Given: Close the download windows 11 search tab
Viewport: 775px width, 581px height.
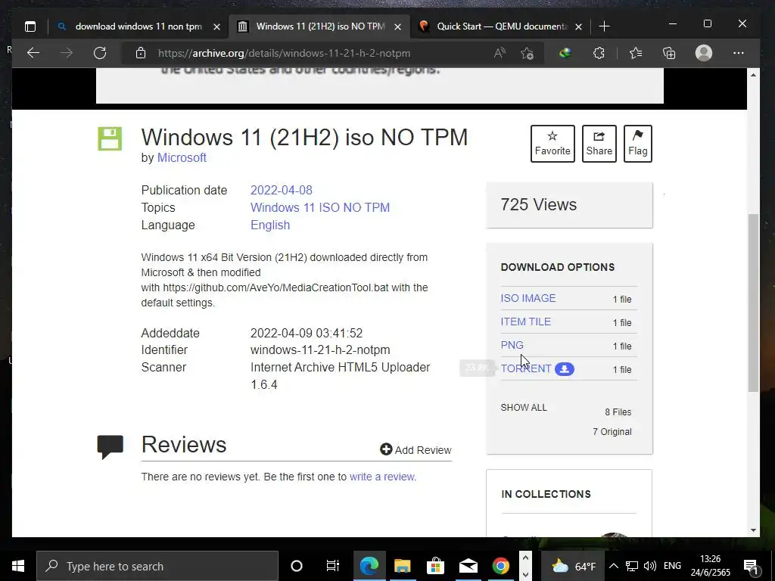Looking at the screenshot, I should (216, 26).
